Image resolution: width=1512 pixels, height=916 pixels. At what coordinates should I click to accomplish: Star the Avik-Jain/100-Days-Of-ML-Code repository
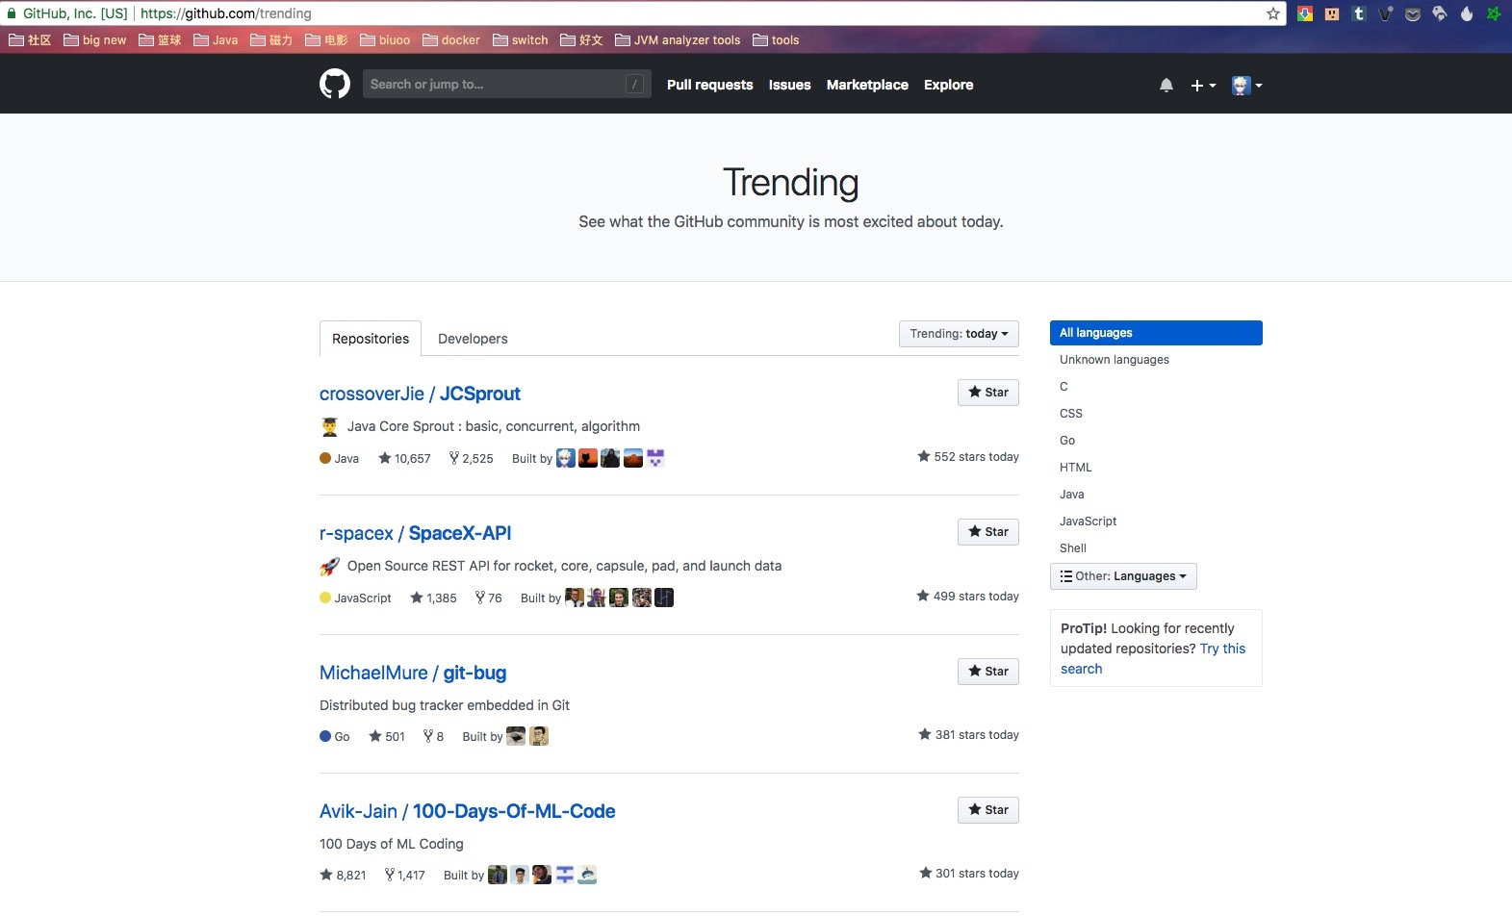(x=988, y=810)
